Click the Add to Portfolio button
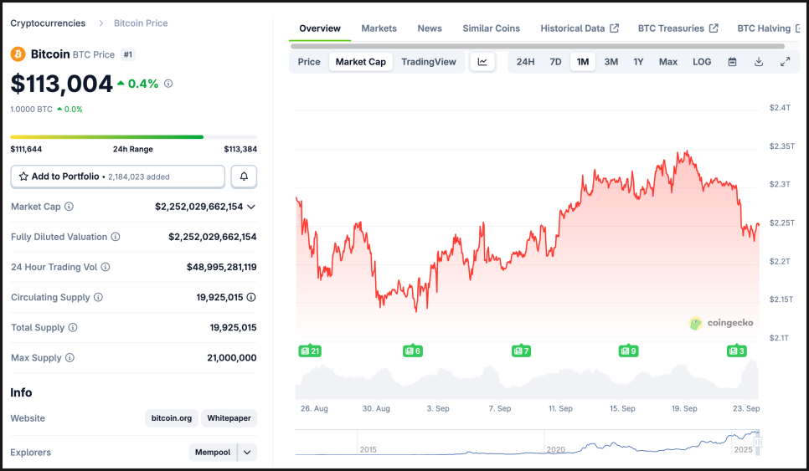This screenshot has height=471, width=809. [117, 177]
